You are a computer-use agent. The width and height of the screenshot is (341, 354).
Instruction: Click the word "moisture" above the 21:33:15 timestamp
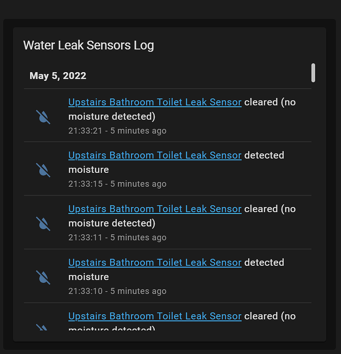click(x=89, y=169)
